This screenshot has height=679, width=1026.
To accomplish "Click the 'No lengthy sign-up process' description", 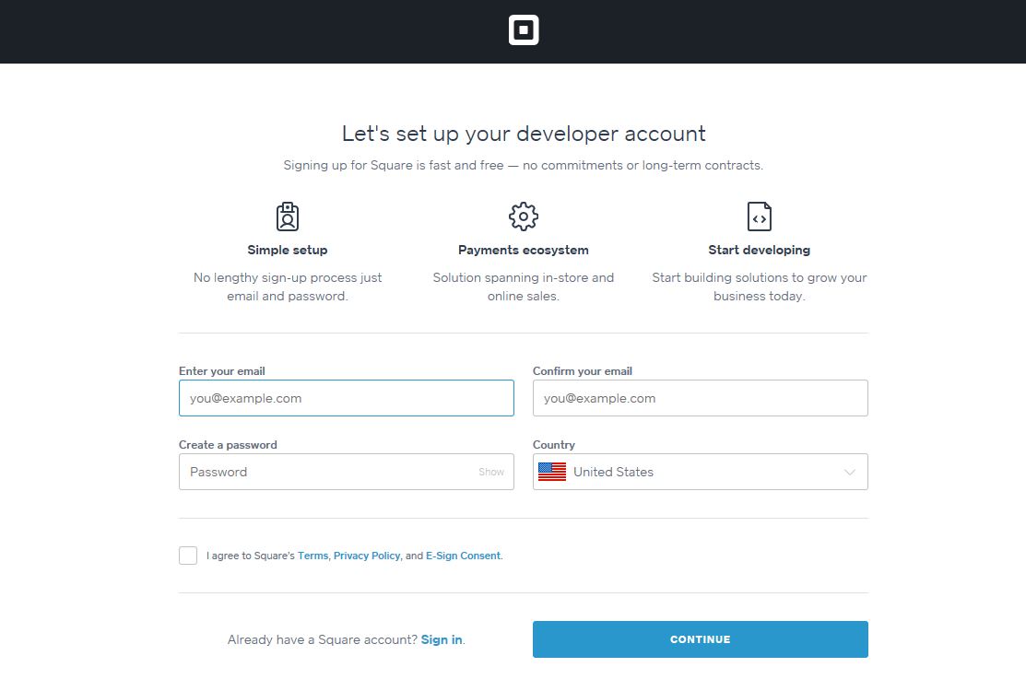I will pos(288,287).
